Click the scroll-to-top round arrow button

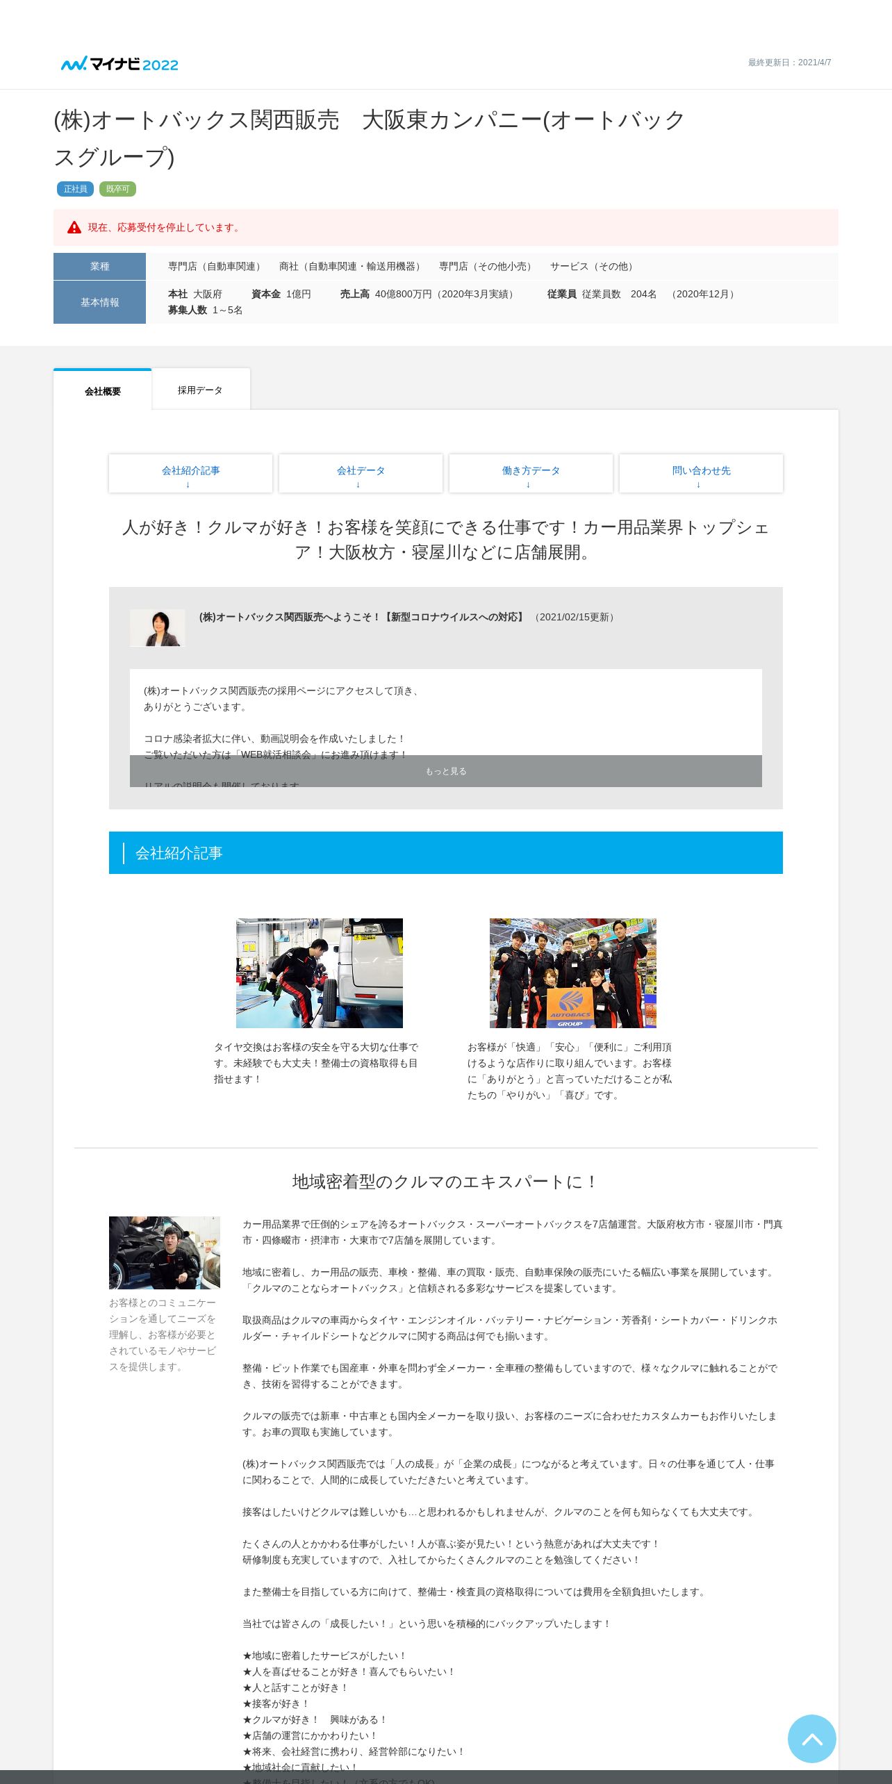(x=811, y=1738)
